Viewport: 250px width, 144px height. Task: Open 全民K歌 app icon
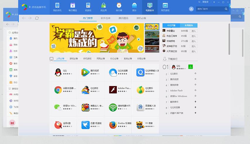click(x=58, y=125)
